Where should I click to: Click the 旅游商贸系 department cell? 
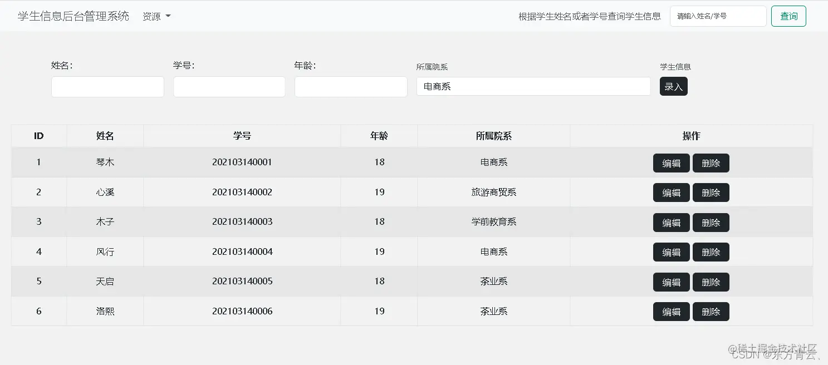(x=494, y=192)
